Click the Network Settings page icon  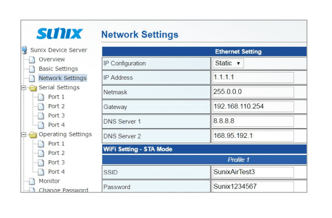32,78
